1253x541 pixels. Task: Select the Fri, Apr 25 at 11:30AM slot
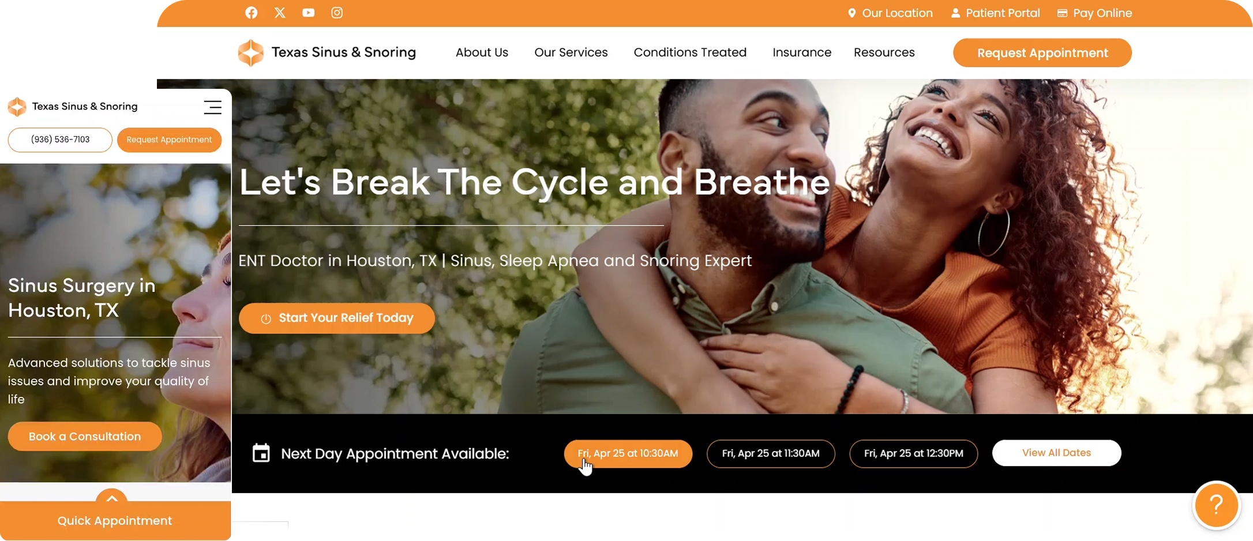coord(771,453)
